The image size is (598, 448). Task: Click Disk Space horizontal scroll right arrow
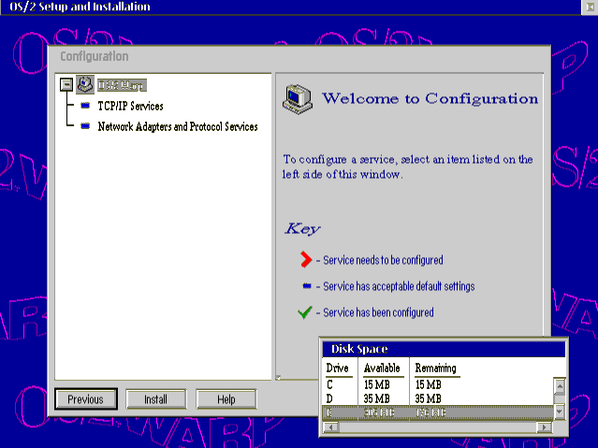point(545,427)
